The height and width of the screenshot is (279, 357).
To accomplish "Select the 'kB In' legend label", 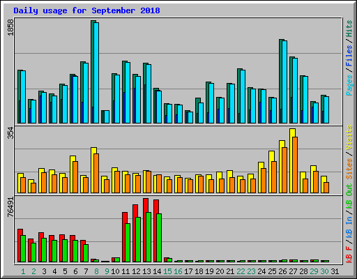I will [x=349, y=227].
